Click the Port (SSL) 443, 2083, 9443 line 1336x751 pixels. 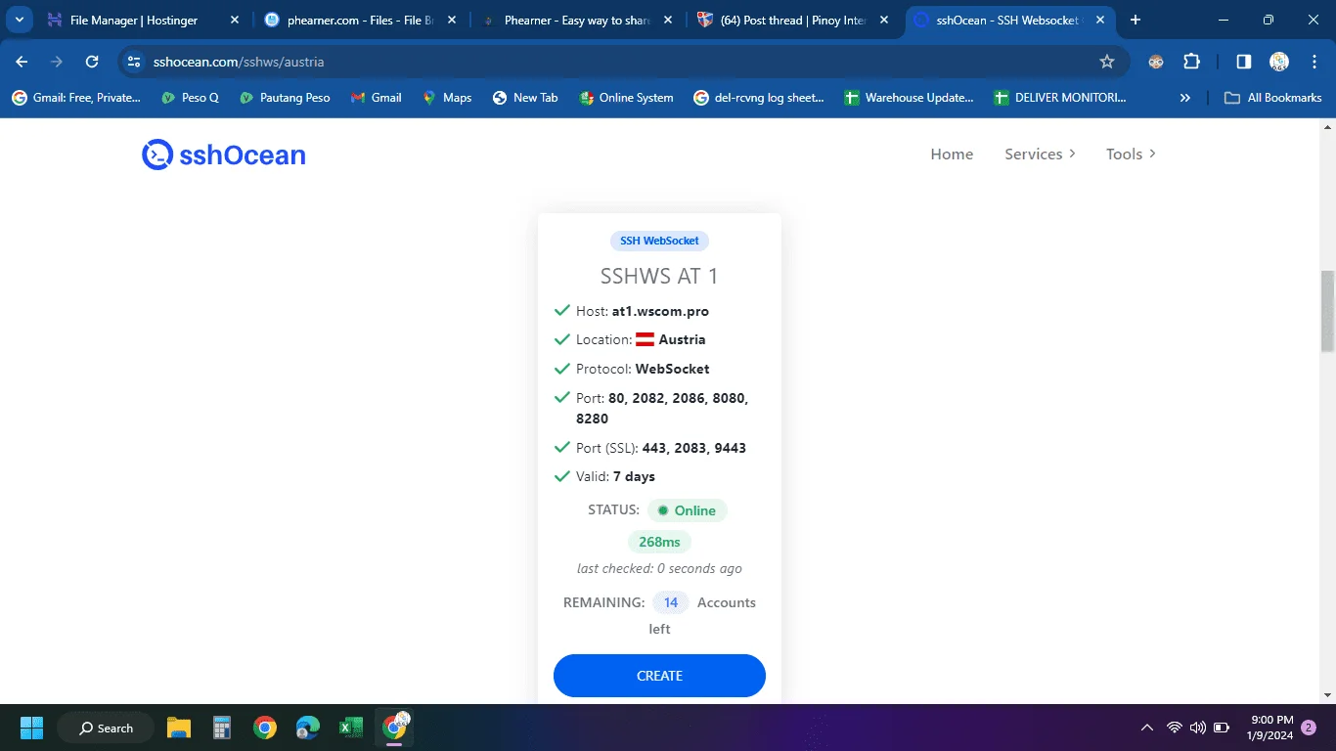click(x=661, y=448)
